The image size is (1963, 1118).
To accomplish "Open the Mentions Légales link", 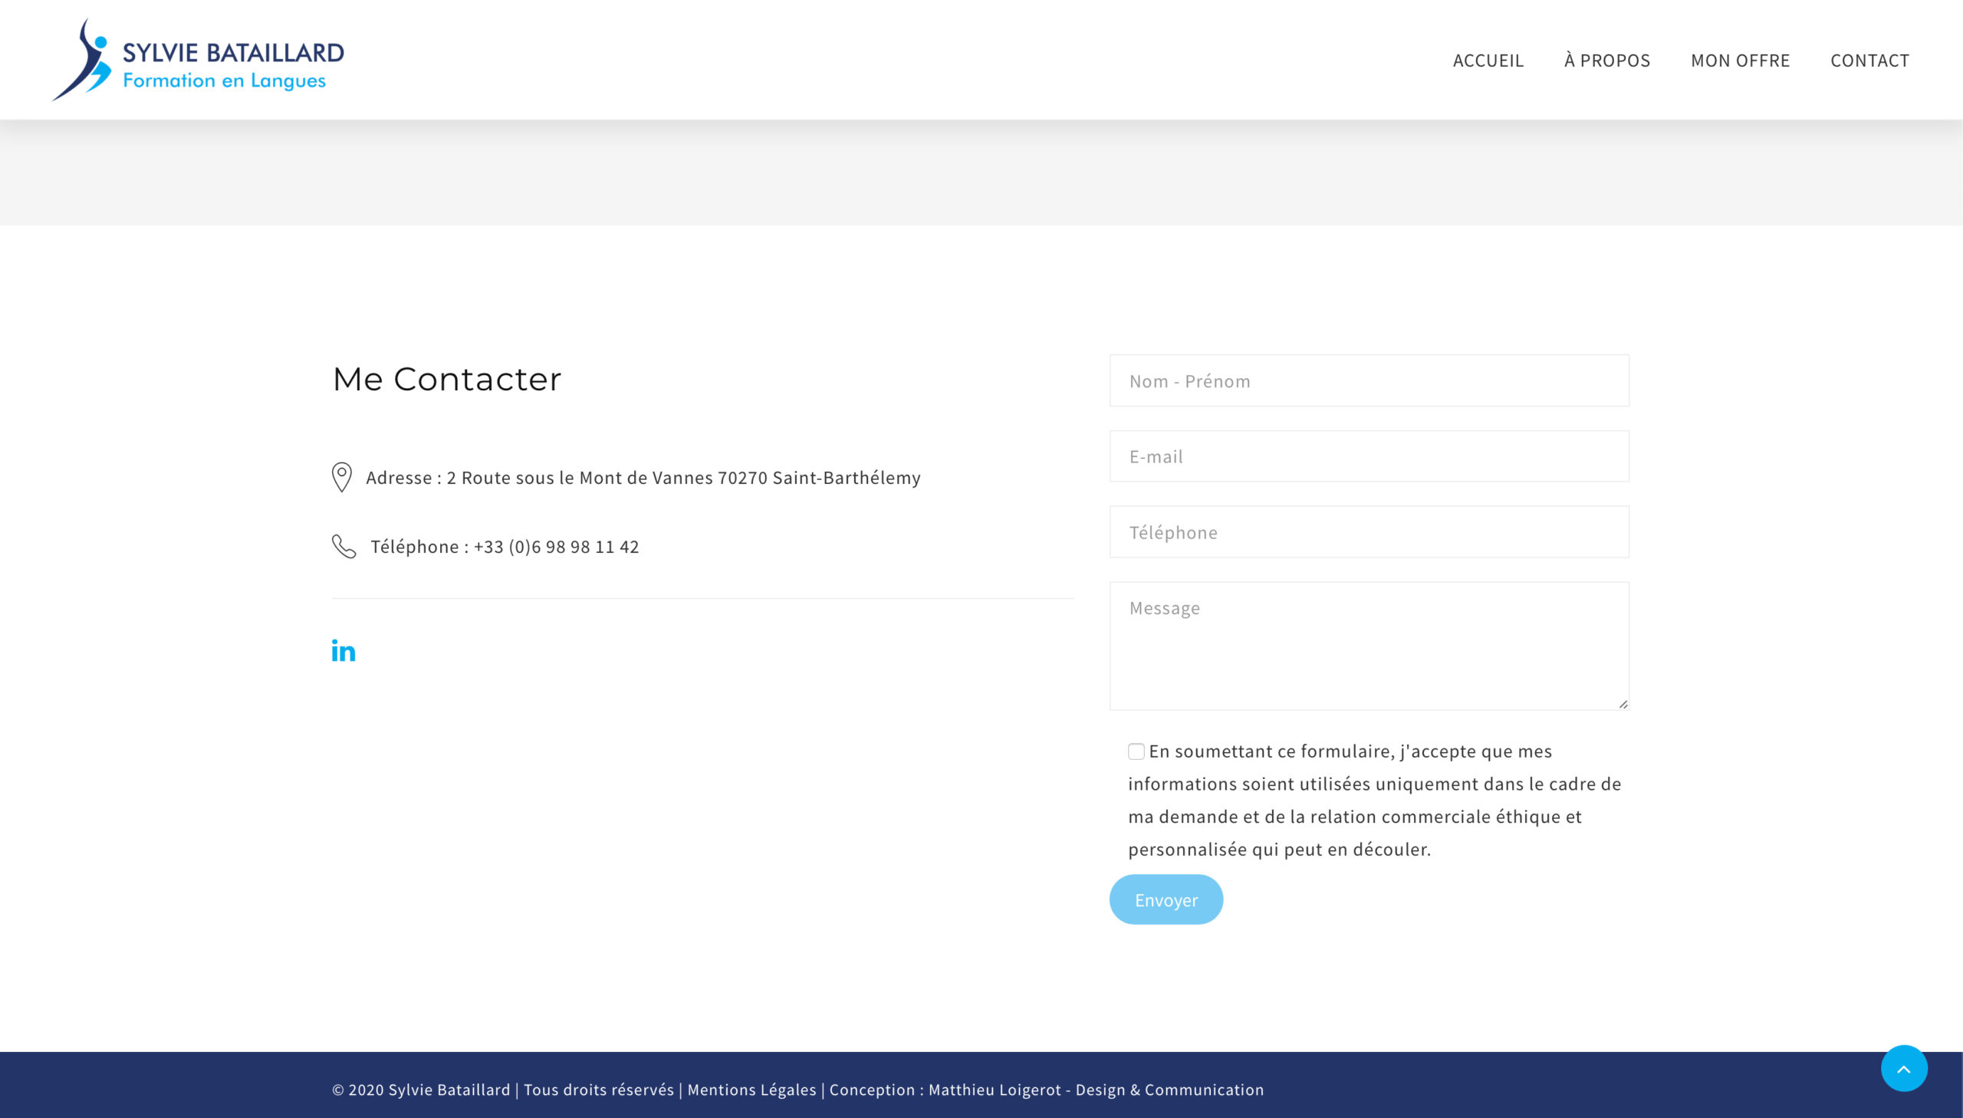I will [x=753, y=1090].
